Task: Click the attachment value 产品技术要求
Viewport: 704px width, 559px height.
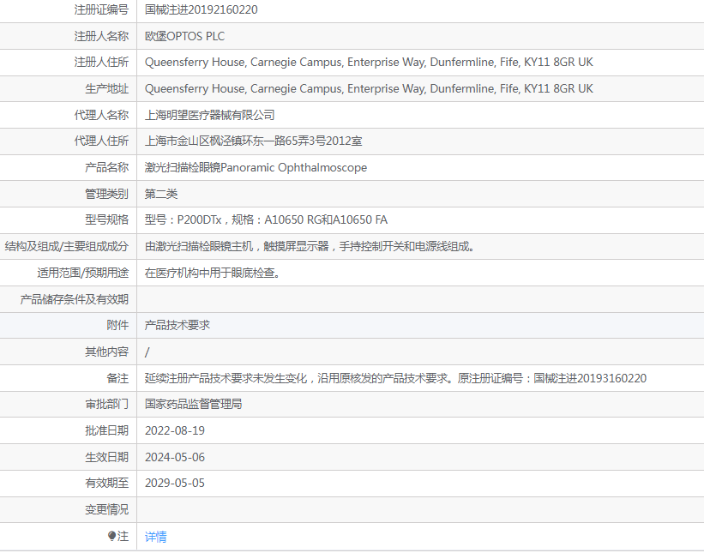Action: (x=178, y=326)
